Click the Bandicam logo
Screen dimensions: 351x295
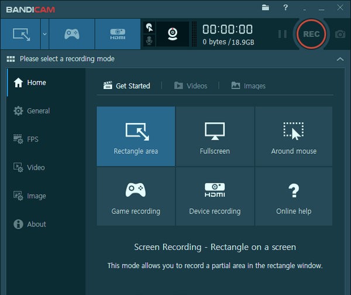click(x=30, y=9)
